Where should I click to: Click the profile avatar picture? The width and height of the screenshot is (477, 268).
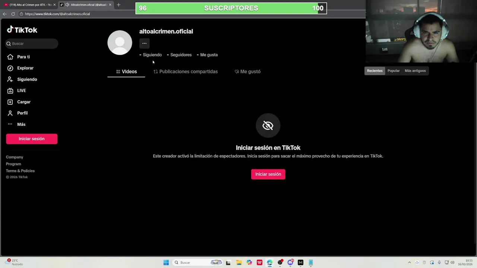120,42
